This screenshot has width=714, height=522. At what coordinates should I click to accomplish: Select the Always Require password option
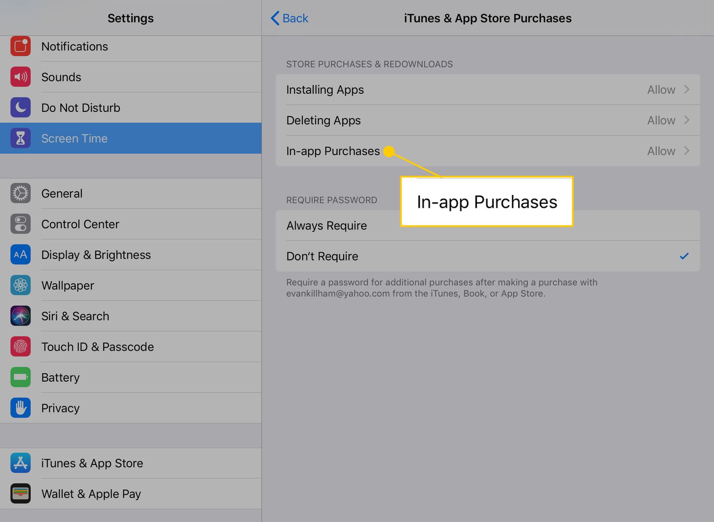(327, 226)
